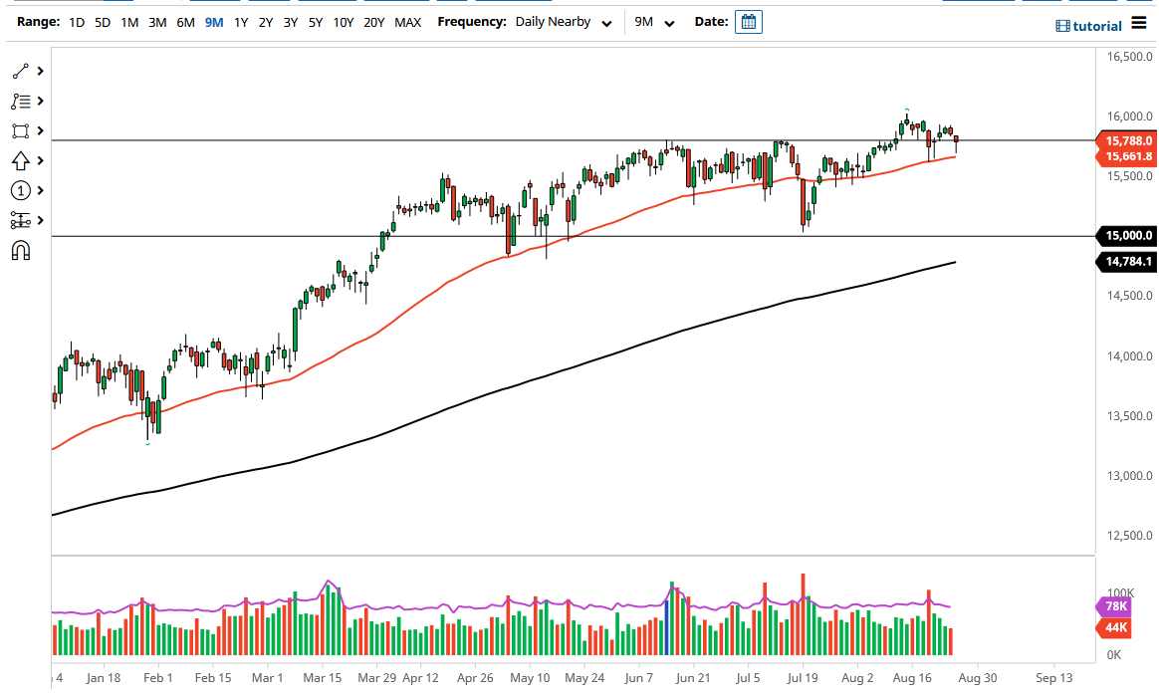Select the trendline drawing tool

tap(18, 71)
